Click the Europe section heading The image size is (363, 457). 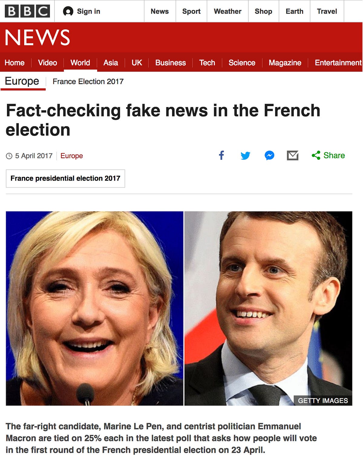point(22,81)
